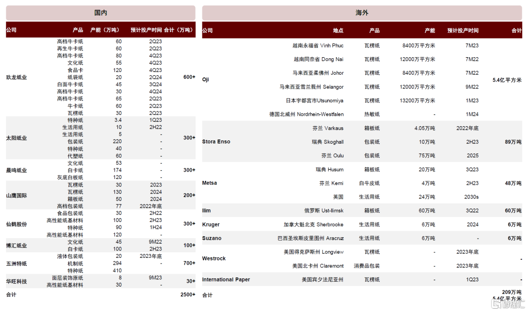Click the 五洲特纸 company cell
Screen dimensions: 528x312
[17, 264]
